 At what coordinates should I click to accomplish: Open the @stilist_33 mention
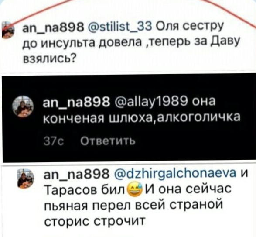click(119, 26)
